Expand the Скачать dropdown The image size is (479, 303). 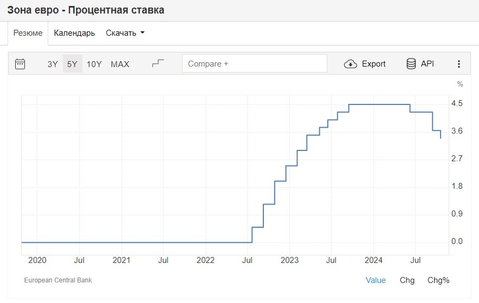point(125,33)
